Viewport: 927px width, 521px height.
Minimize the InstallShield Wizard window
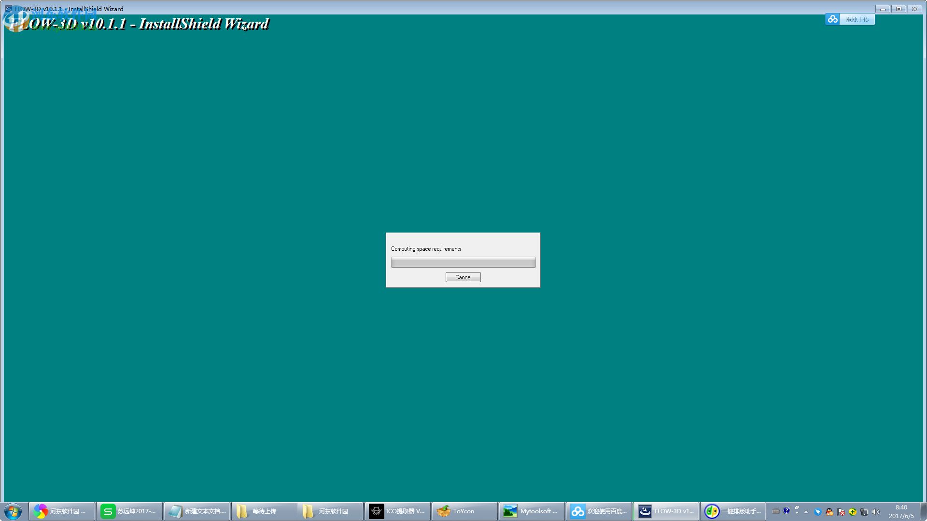883,9
